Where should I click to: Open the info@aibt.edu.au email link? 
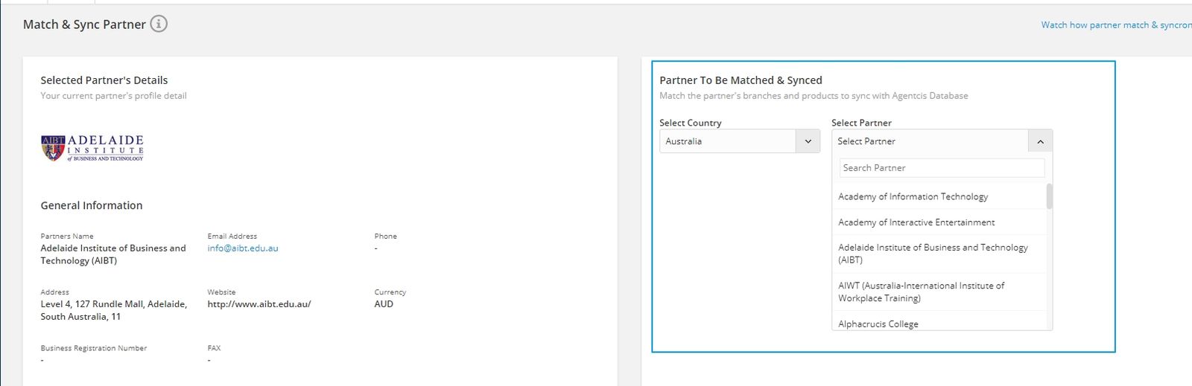point(243,248)
